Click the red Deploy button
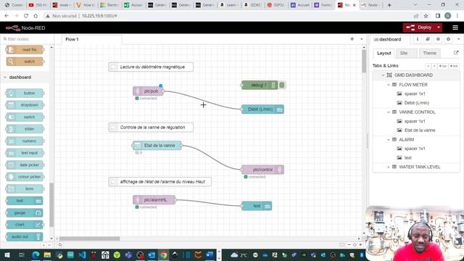Viewport: 464px width, 261px height. [x=419, y=28]
